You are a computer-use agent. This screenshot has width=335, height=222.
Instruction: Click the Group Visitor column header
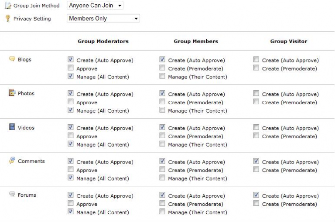click(289, 41)
